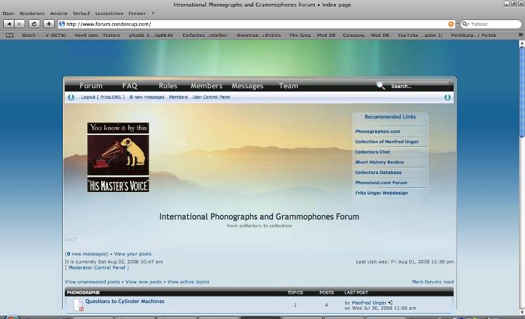Click the His Master's Voice logo
525x319 pixels.
click(118, 157)
